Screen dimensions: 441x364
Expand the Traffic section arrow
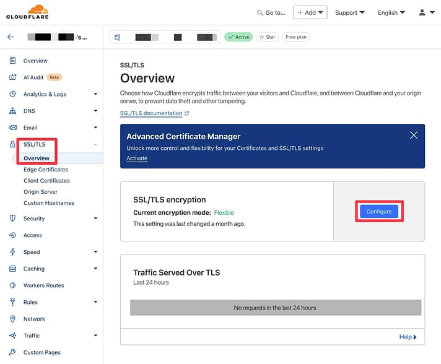click(95, 336)
